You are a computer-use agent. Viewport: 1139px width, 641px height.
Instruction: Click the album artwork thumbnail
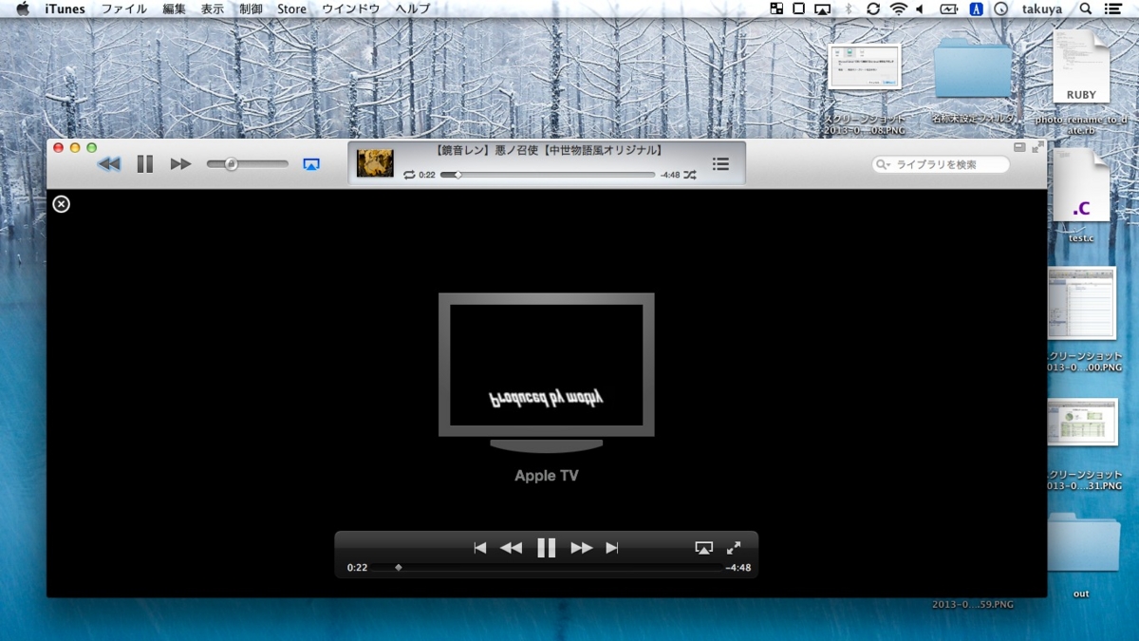point(375,163)
